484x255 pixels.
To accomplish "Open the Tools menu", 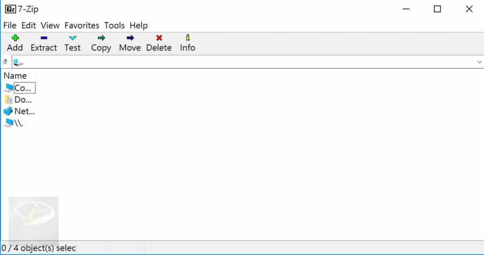I will coord(114,25).
